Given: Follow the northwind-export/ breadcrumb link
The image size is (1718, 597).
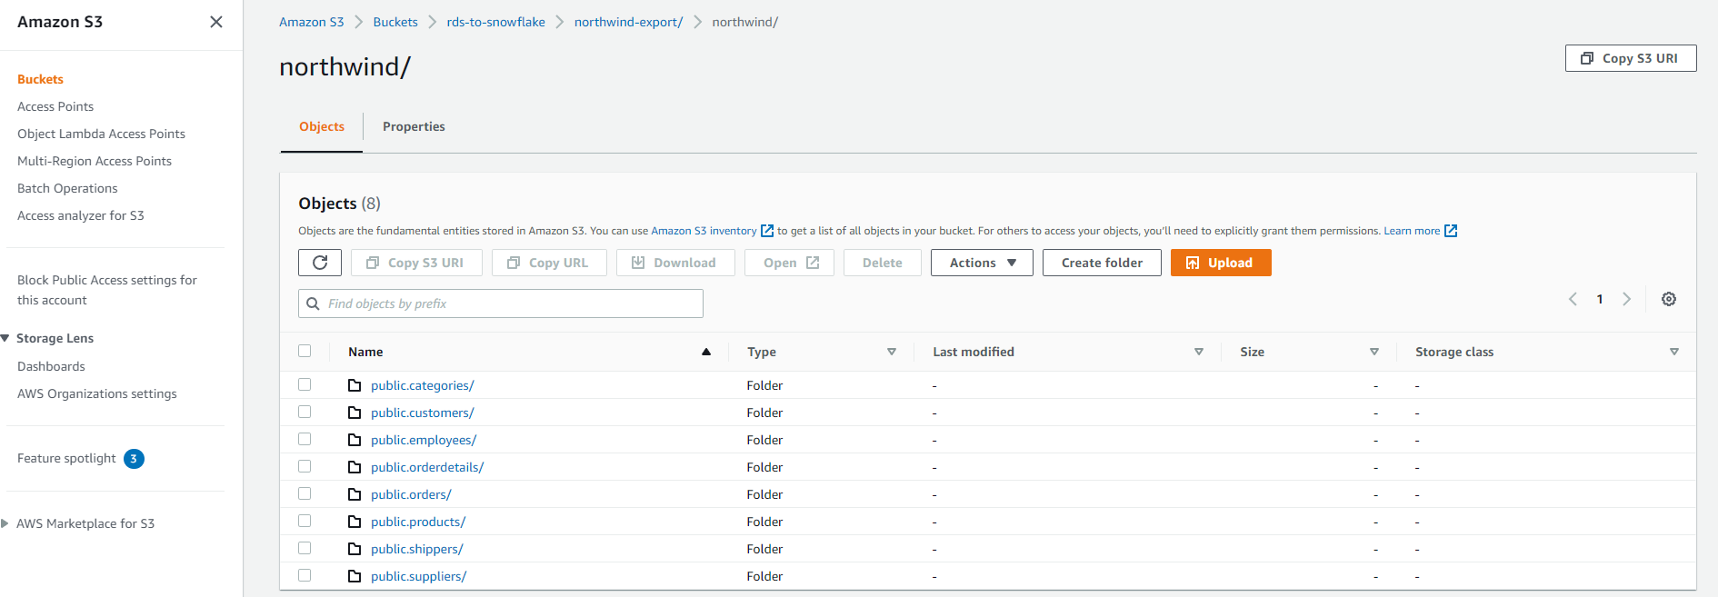Looking at the screenshot, I should 628,22.
